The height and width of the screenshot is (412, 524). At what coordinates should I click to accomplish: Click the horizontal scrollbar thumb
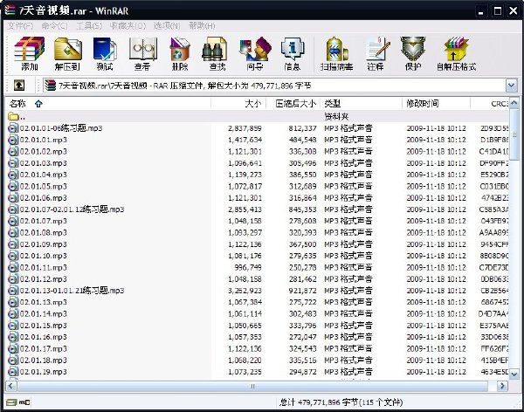(252, 386)
